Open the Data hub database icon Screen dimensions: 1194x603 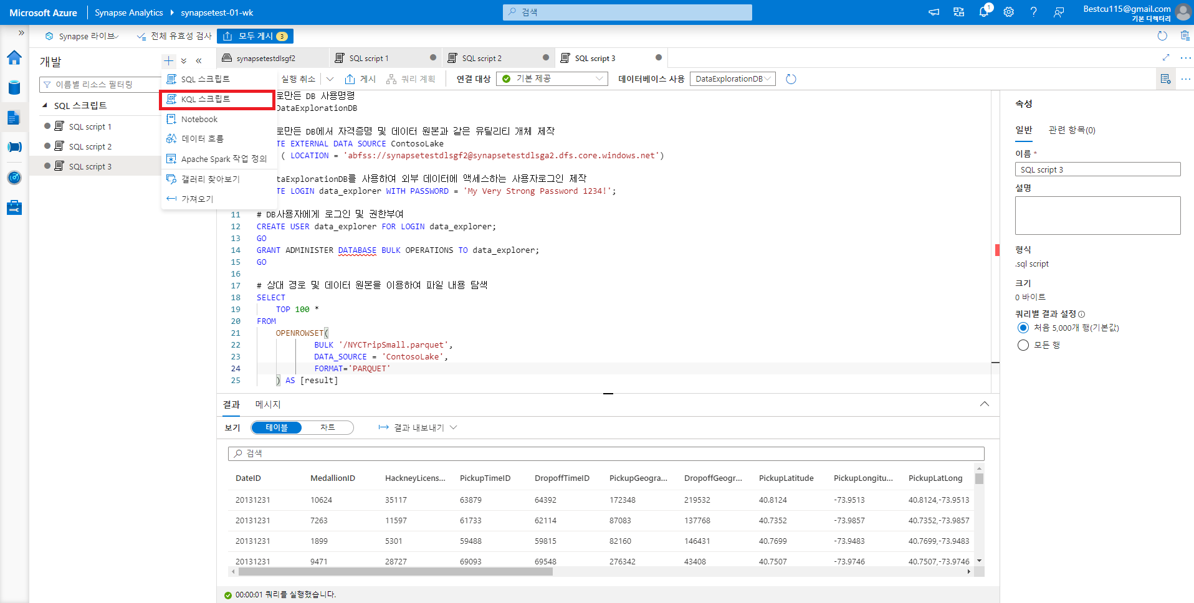tap(14, 87)
